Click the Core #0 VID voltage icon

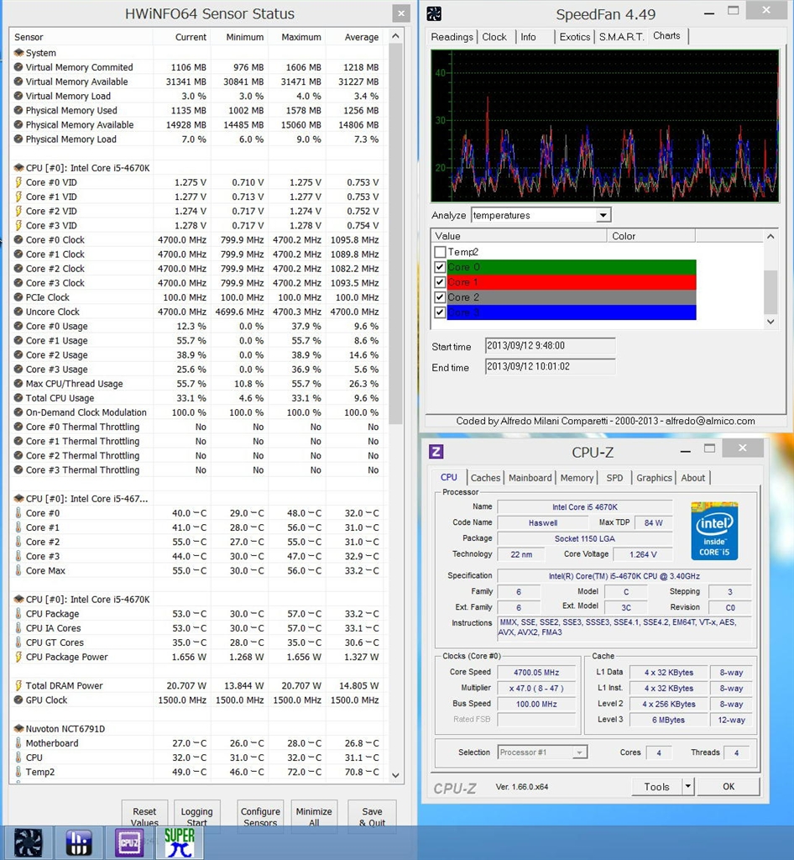point(18,182)
